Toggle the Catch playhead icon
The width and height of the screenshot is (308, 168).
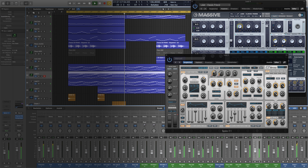tap(78, 9)
